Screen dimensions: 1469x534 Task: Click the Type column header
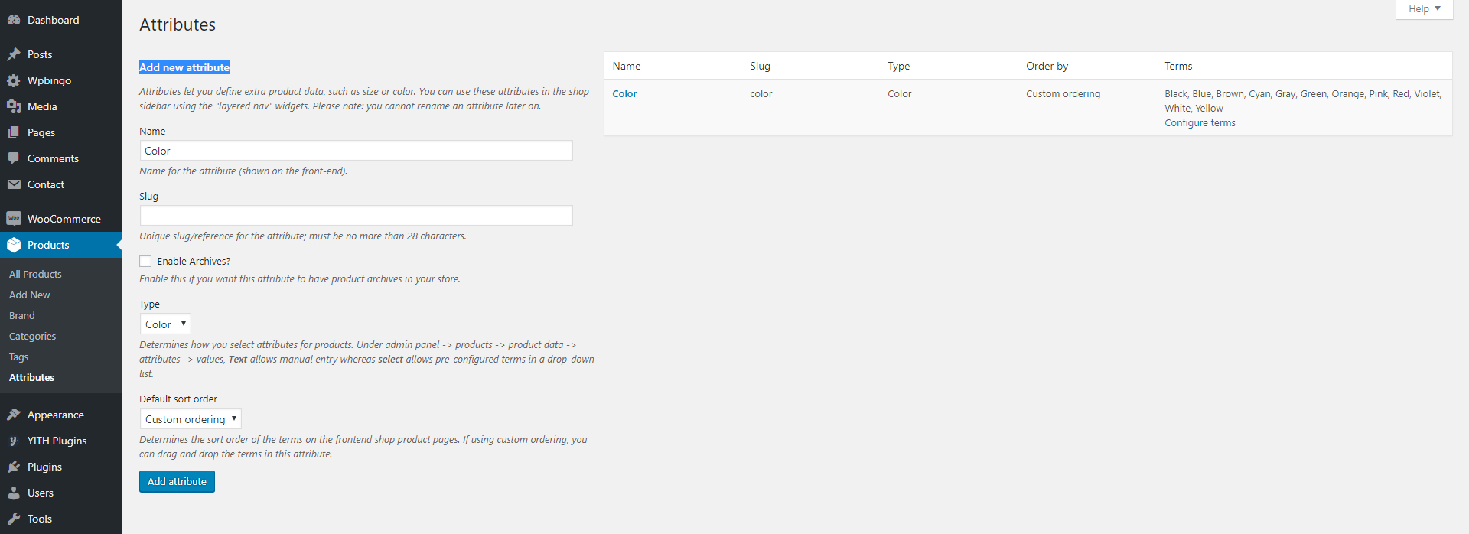point(898,66)
